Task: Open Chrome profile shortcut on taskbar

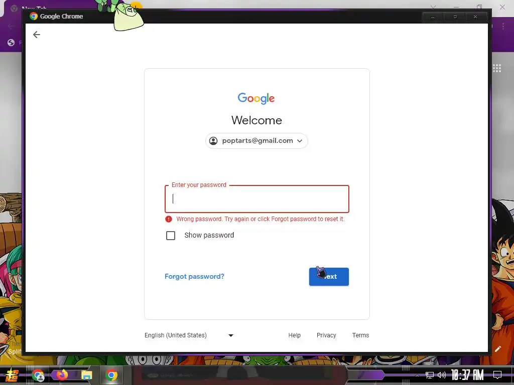Action: coord(38,375)
